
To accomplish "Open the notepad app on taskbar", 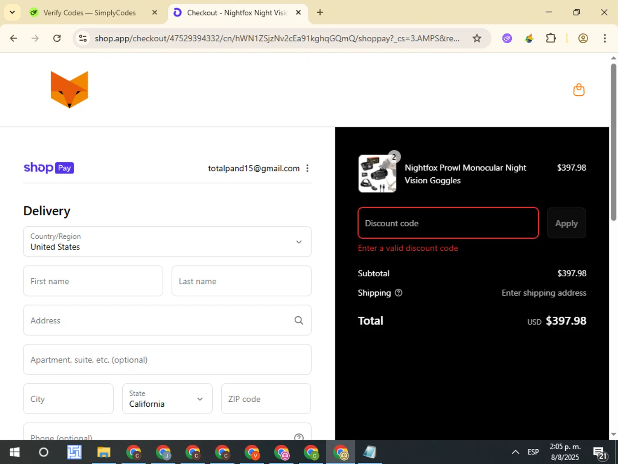I will (x=370, y=452).
